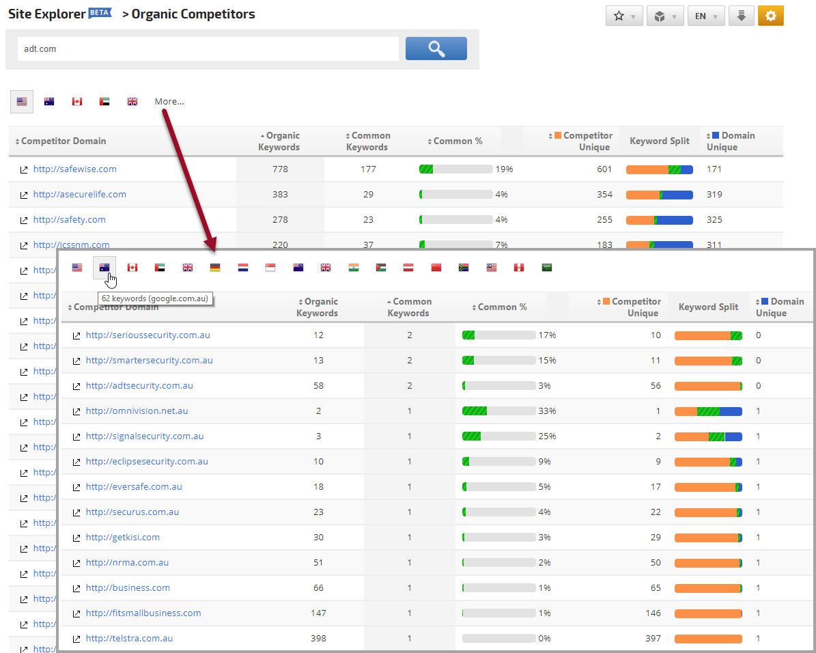
Task: Click the domain search field with adt.com
Action: click(208, 49)
